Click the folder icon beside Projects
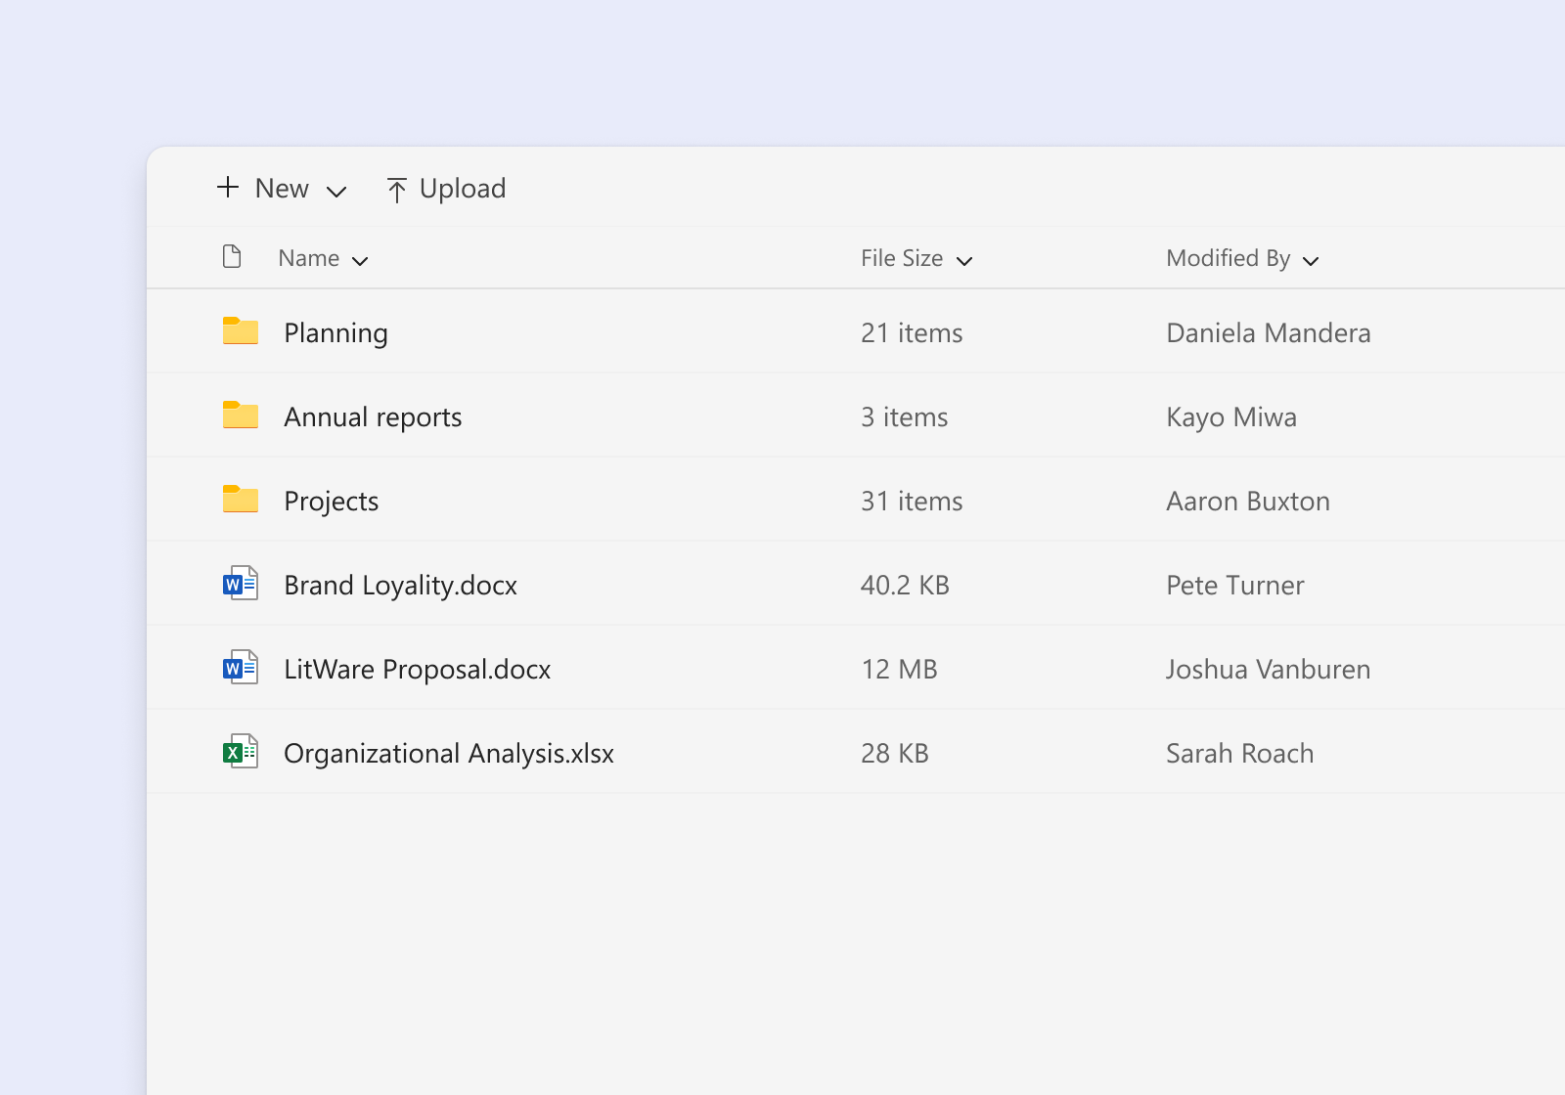 (x=240, y=500)
